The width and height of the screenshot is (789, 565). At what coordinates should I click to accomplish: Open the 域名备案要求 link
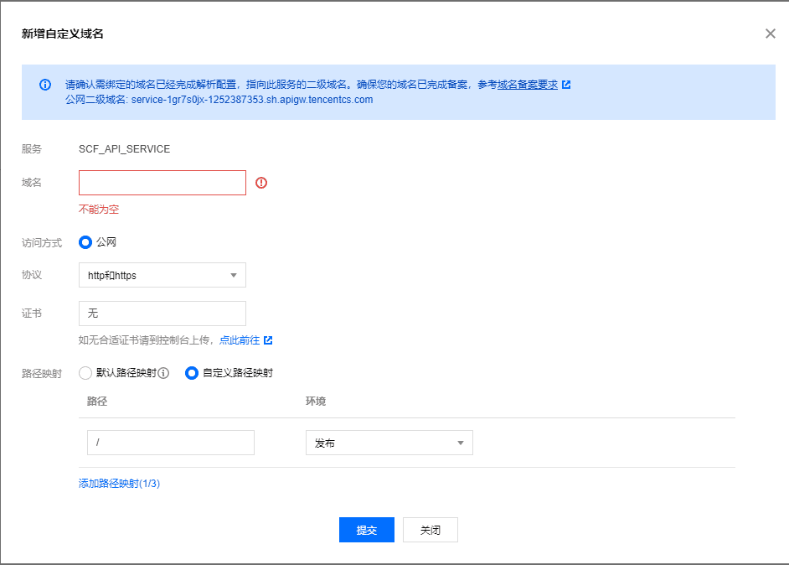528,85
